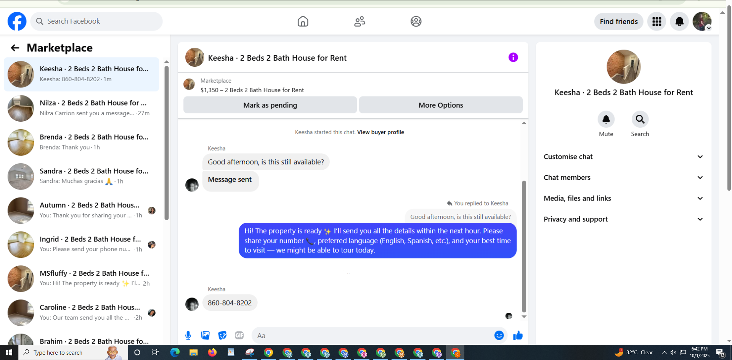
Task: Open the Cortana circle on the taskbar
Action: pyautogui.click(x=137, y=352)
